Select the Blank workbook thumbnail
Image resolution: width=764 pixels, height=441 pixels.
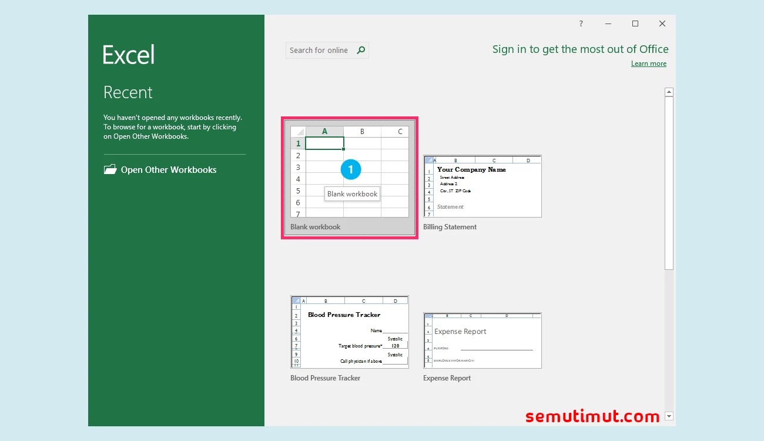point(350,172)
